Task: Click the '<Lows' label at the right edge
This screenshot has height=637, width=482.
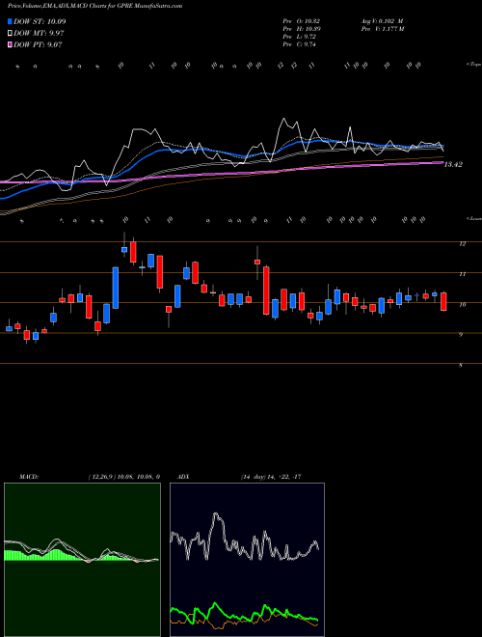Action: [x=473, y=218]
